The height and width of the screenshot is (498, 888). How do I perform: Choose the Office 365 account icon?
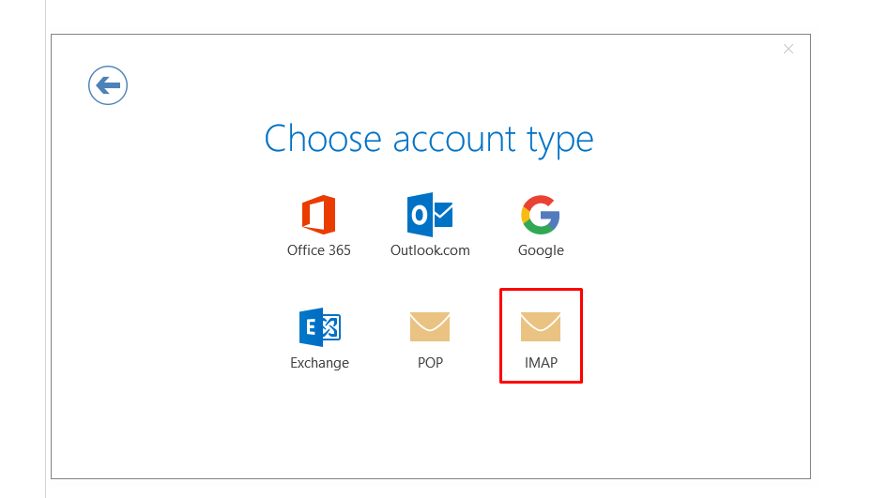pyautogui.click(x=319, y=215)
